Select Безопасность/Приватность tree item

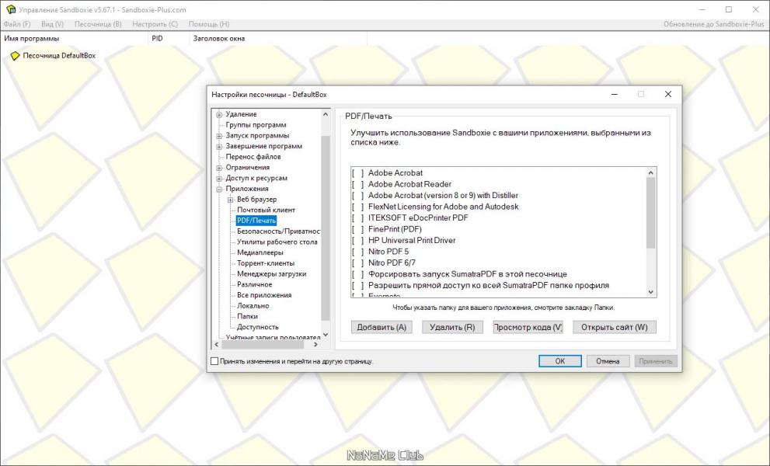[278, 231]
